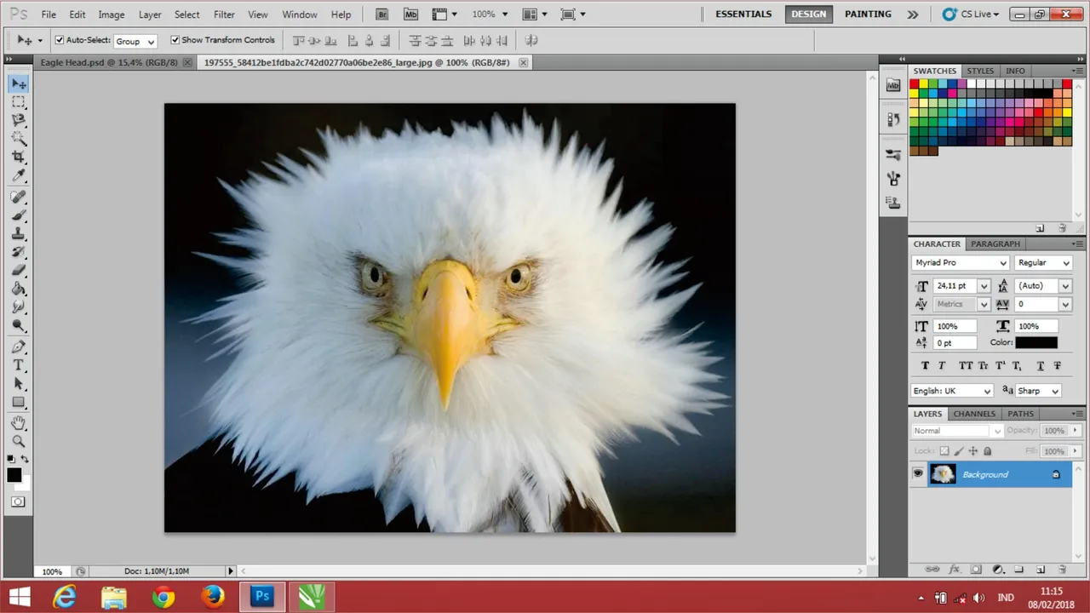1090x613 pixels.
Task: Select the Lasso tool
Action: tap(19, 121)
